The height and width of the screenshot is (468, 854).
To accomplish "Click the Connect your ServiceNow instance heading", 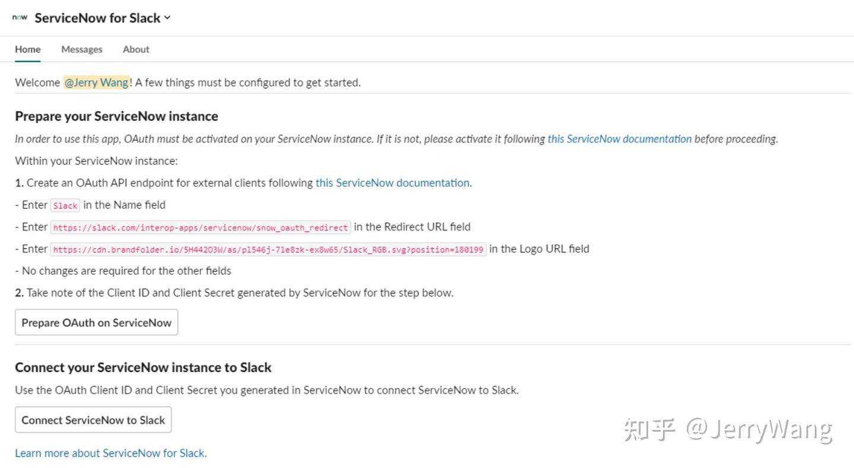I will click(143, 367).
